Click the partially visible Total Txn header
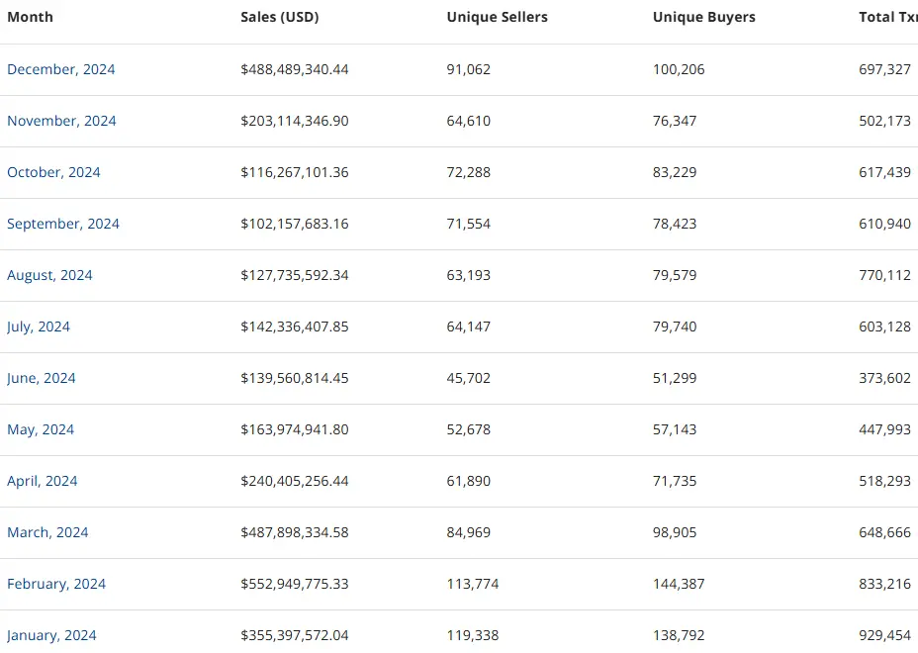 pos(887,17)
